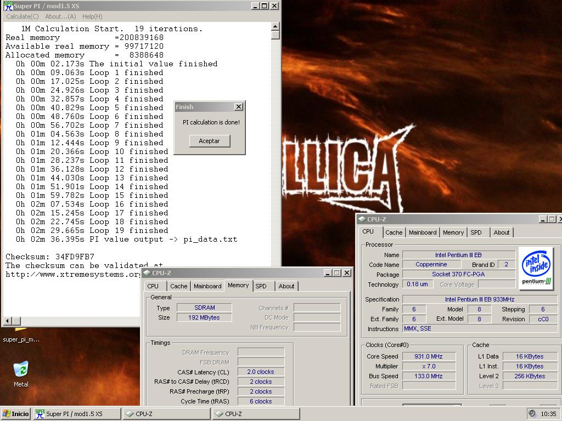Click the CPU-Z Memory window title icon
This screenshot has width=562, height=421.
pos(147,273)
